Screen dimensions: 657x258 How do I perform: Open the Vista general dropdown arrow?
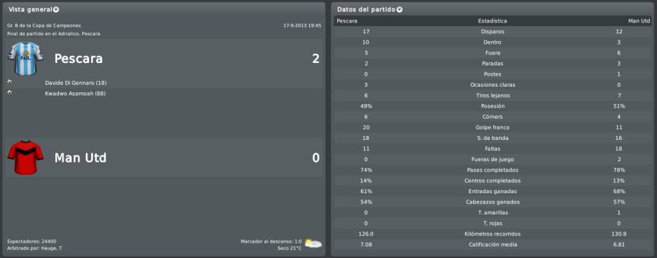(x=56, y=10)
